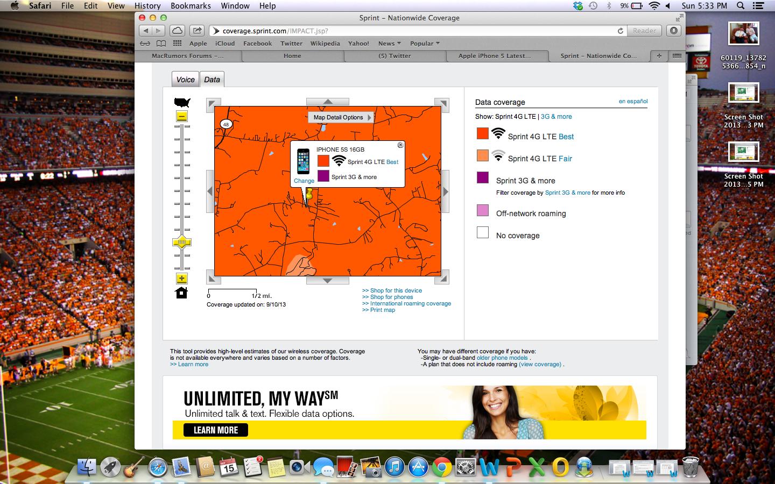Expand Map Detail Options
Screen dimensions: 775x484
click(341, 117)
